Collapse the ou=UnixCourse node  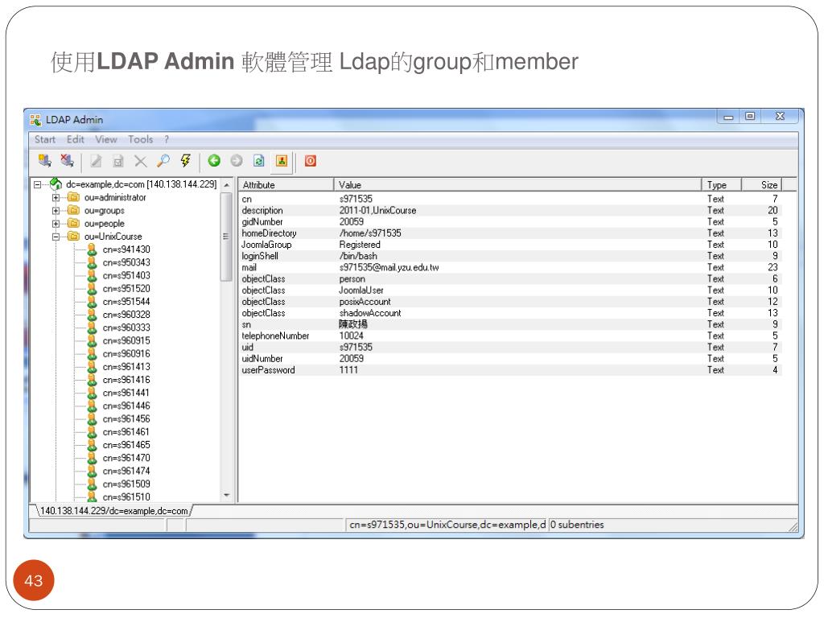pos(56,237)
